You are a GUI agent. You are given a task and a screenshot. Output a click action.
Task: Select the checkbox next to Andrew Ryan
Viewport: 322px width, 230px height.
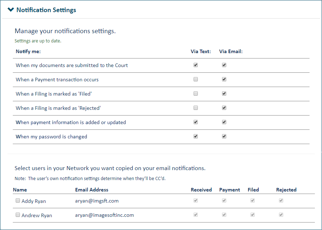[x=18, y=215]
